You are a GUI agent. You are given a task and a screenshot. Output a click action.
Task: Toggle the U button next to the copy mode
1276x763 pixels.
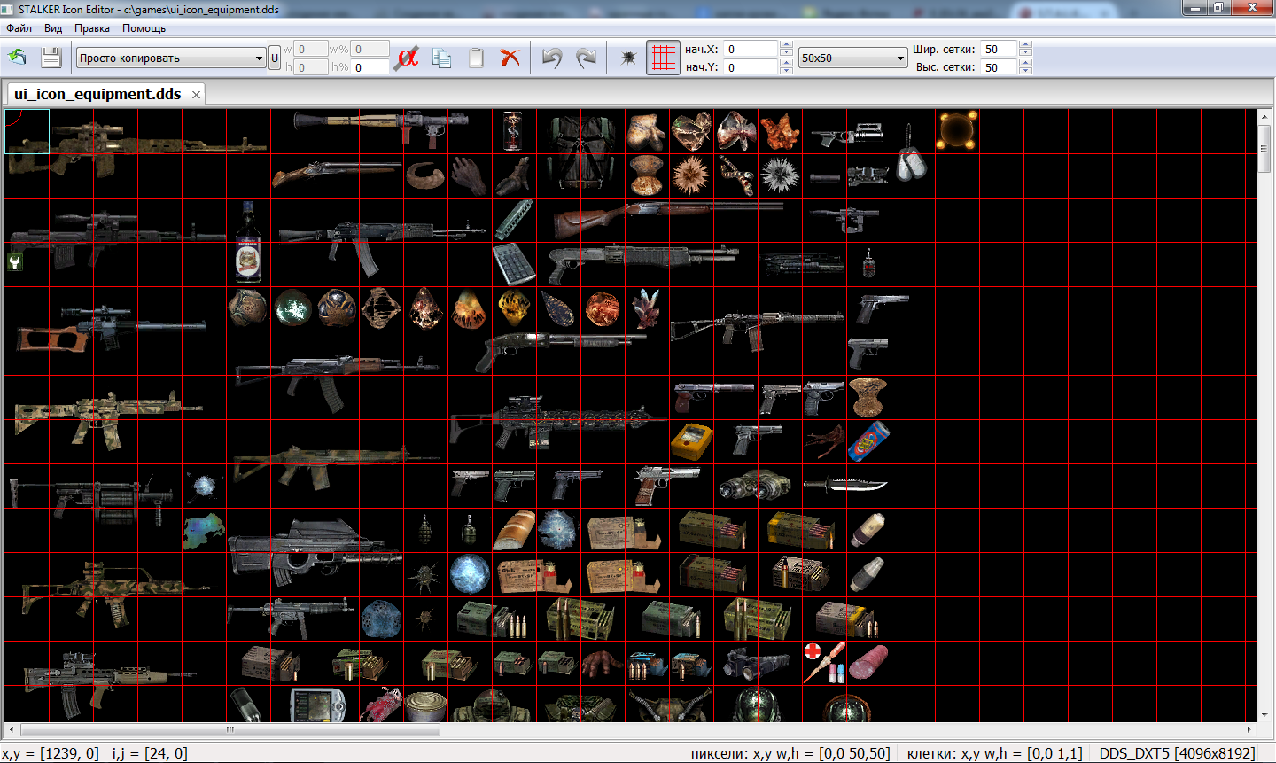pyautogui.click(x=275, y=58)
